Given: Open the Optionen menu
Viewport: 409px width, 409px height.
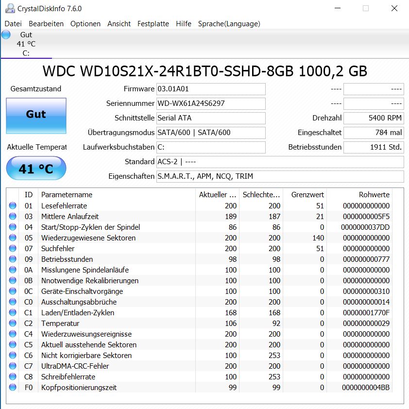Looking at the screenshot, I should coord(85,24).
